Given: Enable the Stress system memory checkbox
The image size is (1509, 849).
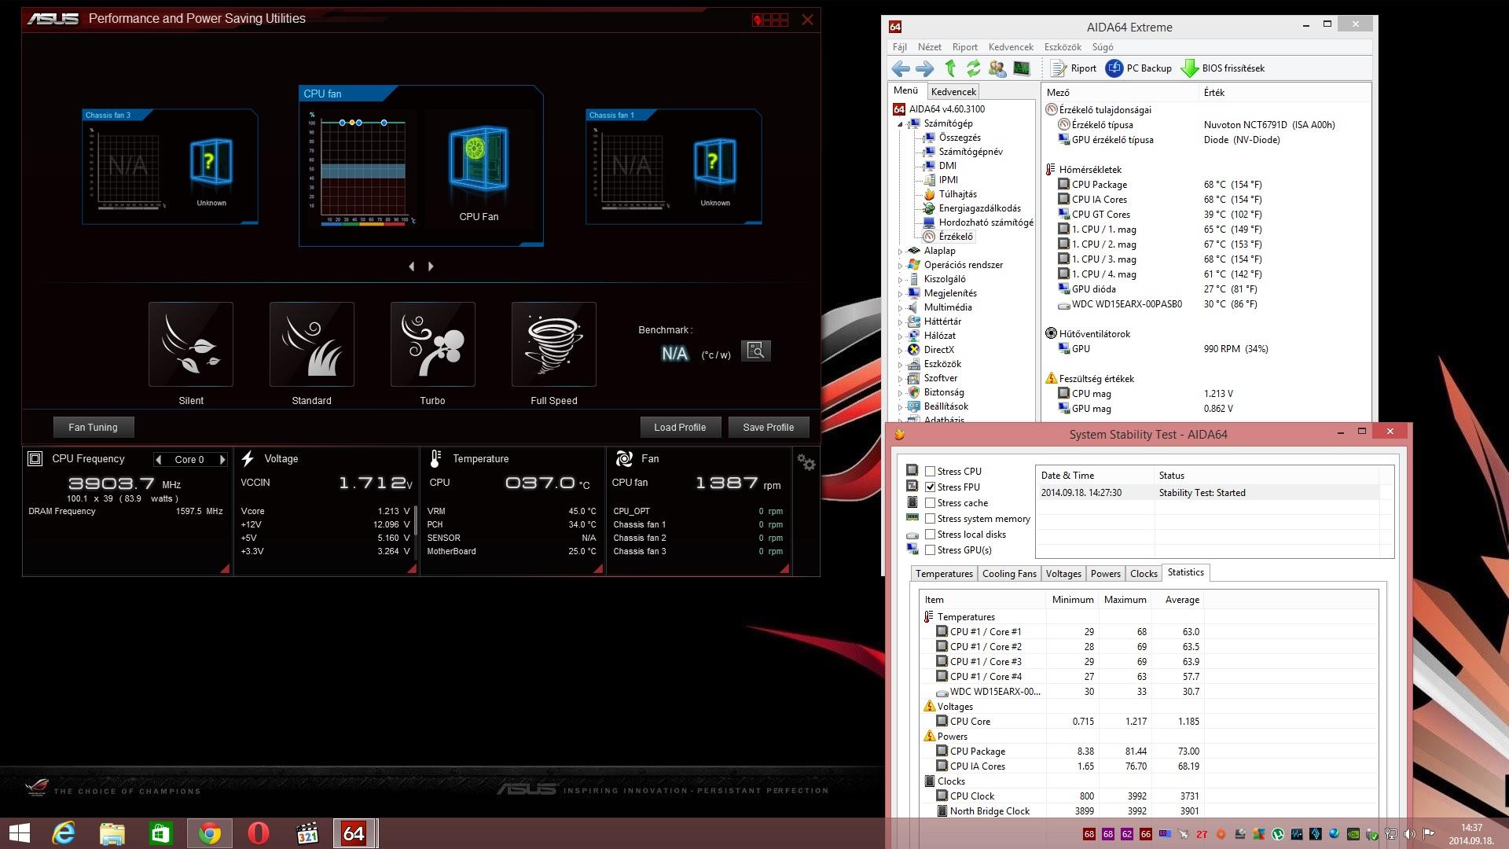Looking at the screenshot, I should point(931,519).
